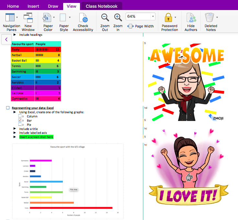Select the pink Gymnastics cell
The image size is (238, 220).
(23, 99)
